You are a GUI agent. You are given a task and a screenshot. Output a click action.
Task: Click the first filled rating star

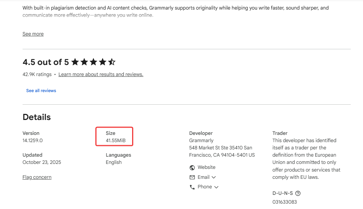pos(75,62)
